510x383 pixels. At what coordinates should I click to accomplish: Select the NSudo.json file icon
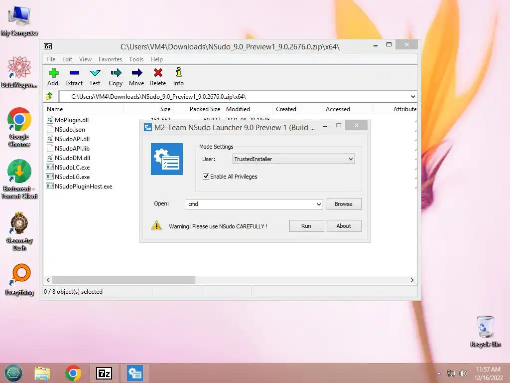(x=50, y=129)
